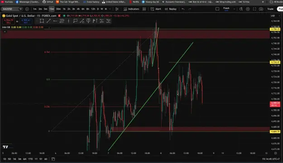This screenshot has width=283, height=163.
Task: Set date range to All
Action: [46, 159]
